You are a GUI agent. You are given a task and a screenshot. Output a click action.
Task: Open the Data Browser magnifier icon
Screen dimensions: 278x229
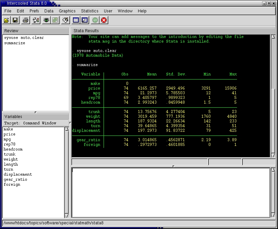pos(85,20)
